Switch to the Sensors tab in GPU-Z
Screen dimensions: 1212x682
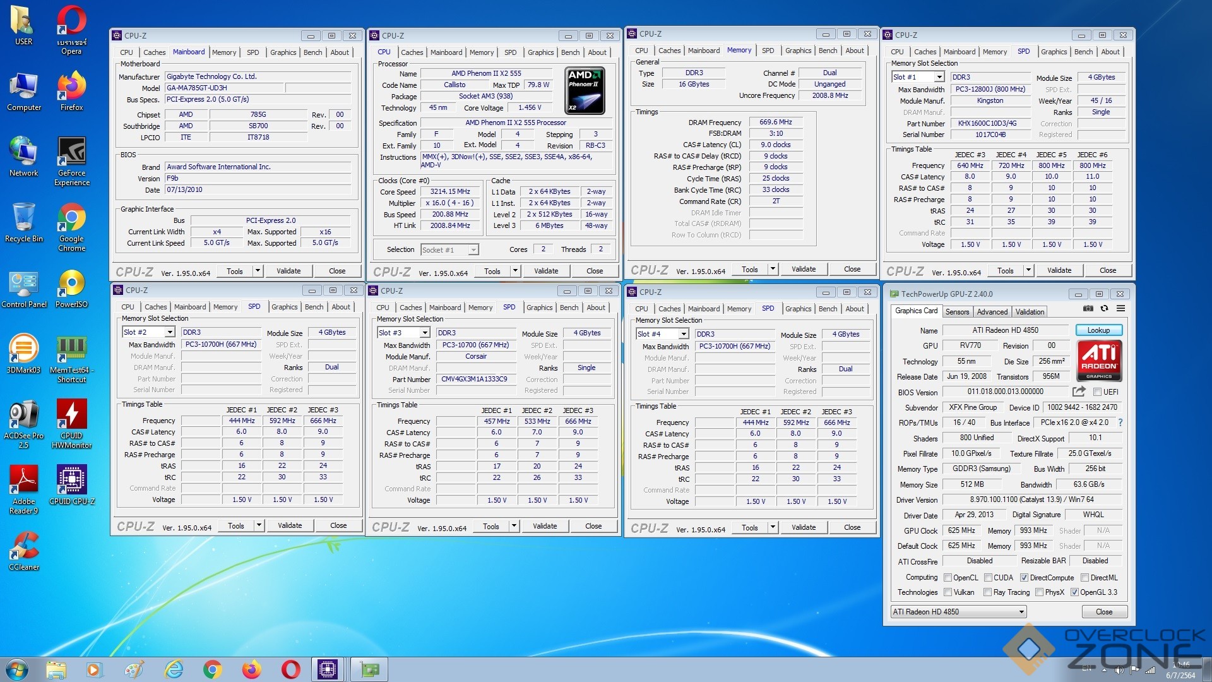[x=957, y=312]
